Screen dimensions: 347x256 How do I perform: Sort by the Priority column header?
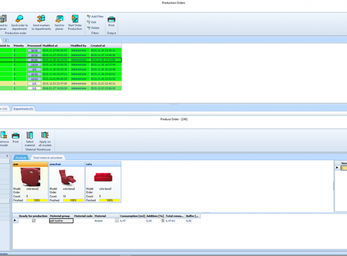pos(19,46)
